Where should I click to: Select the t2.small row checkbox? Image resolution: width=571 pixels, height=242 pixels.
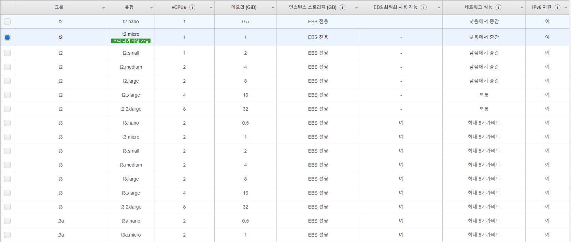pyautogui.click(x=7, y=53)
